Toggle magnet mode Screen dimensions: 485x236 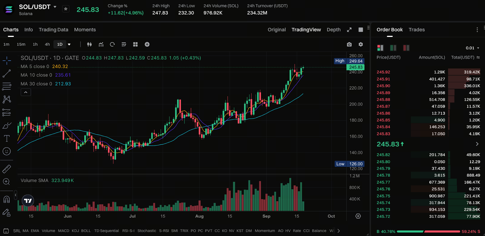tap(7, 199)
